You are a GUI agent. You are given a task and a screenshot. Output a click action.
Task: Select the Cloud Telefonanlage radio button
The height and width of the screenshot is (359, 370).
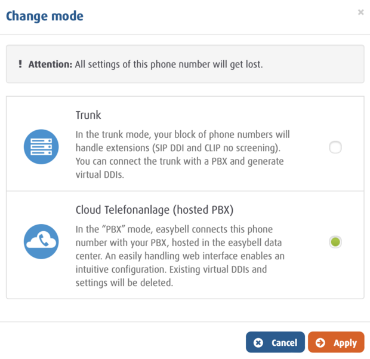335,242
